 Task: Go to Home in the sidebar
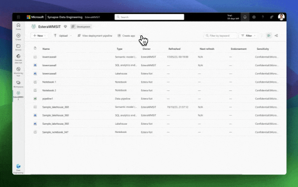[18, 26]
